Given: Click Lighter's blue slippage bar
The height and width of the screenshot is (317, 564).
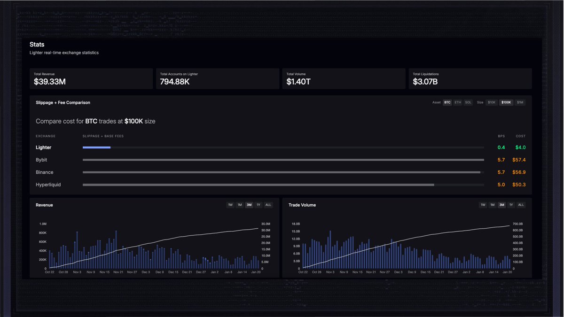Looking at the screenshot, I should [x=96, y=147].
